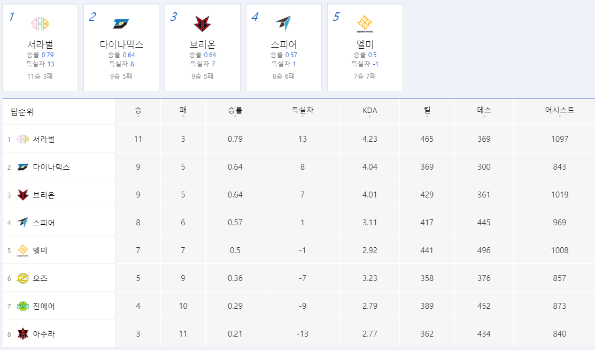This screenshot has height=350, width=595.
Task: Open 아수라 team name in table
Action: coord(44,334)
